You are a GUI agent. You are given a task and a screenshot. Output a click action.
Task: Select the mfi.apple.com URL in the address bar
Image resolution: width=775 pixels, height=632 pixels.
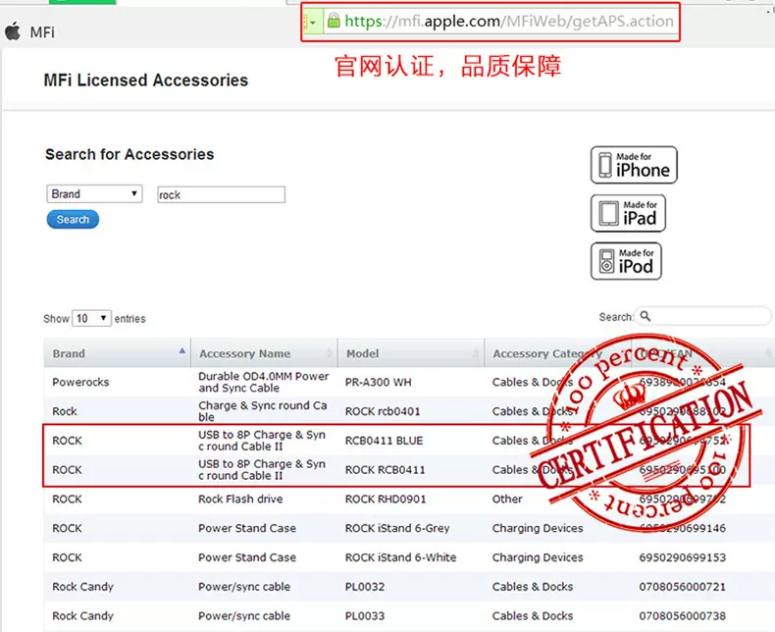(x=508, y=21)
